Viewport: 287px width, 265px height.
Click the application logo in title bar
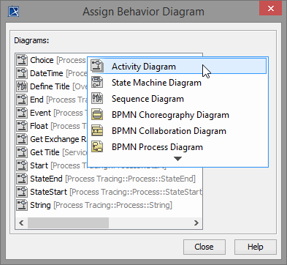pyautogui.click(x=13, y=12)
